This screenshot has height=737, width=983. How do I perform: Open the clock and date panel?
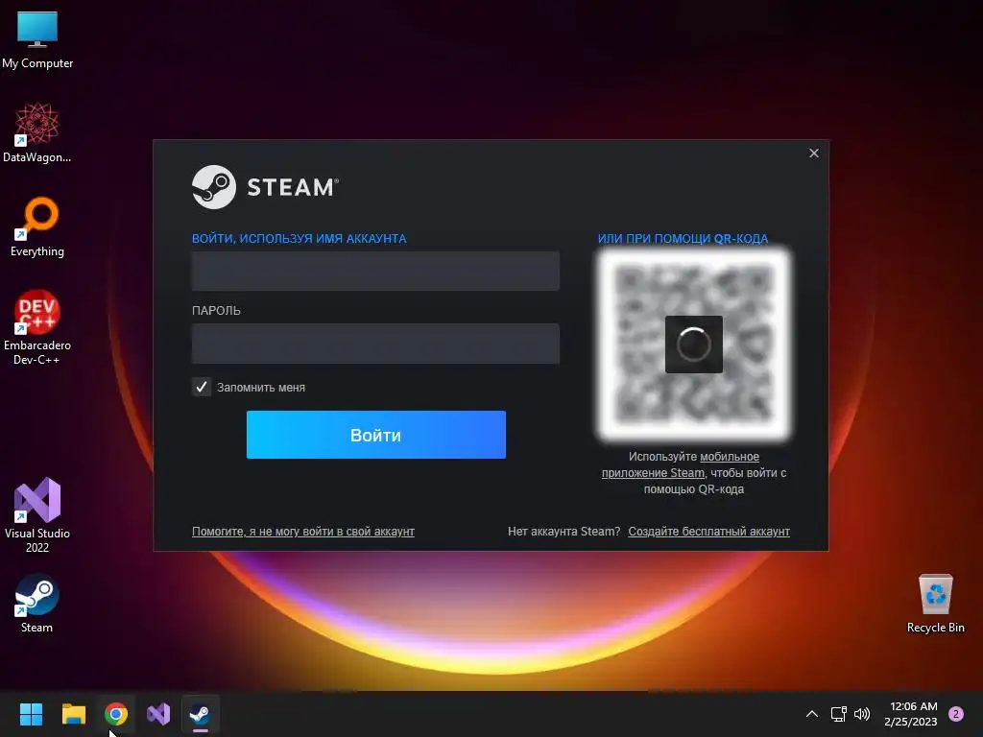[x=911, y=714]
